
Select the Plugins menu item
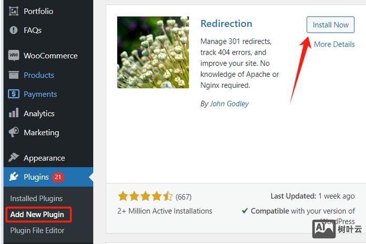(x=48, y=177)
